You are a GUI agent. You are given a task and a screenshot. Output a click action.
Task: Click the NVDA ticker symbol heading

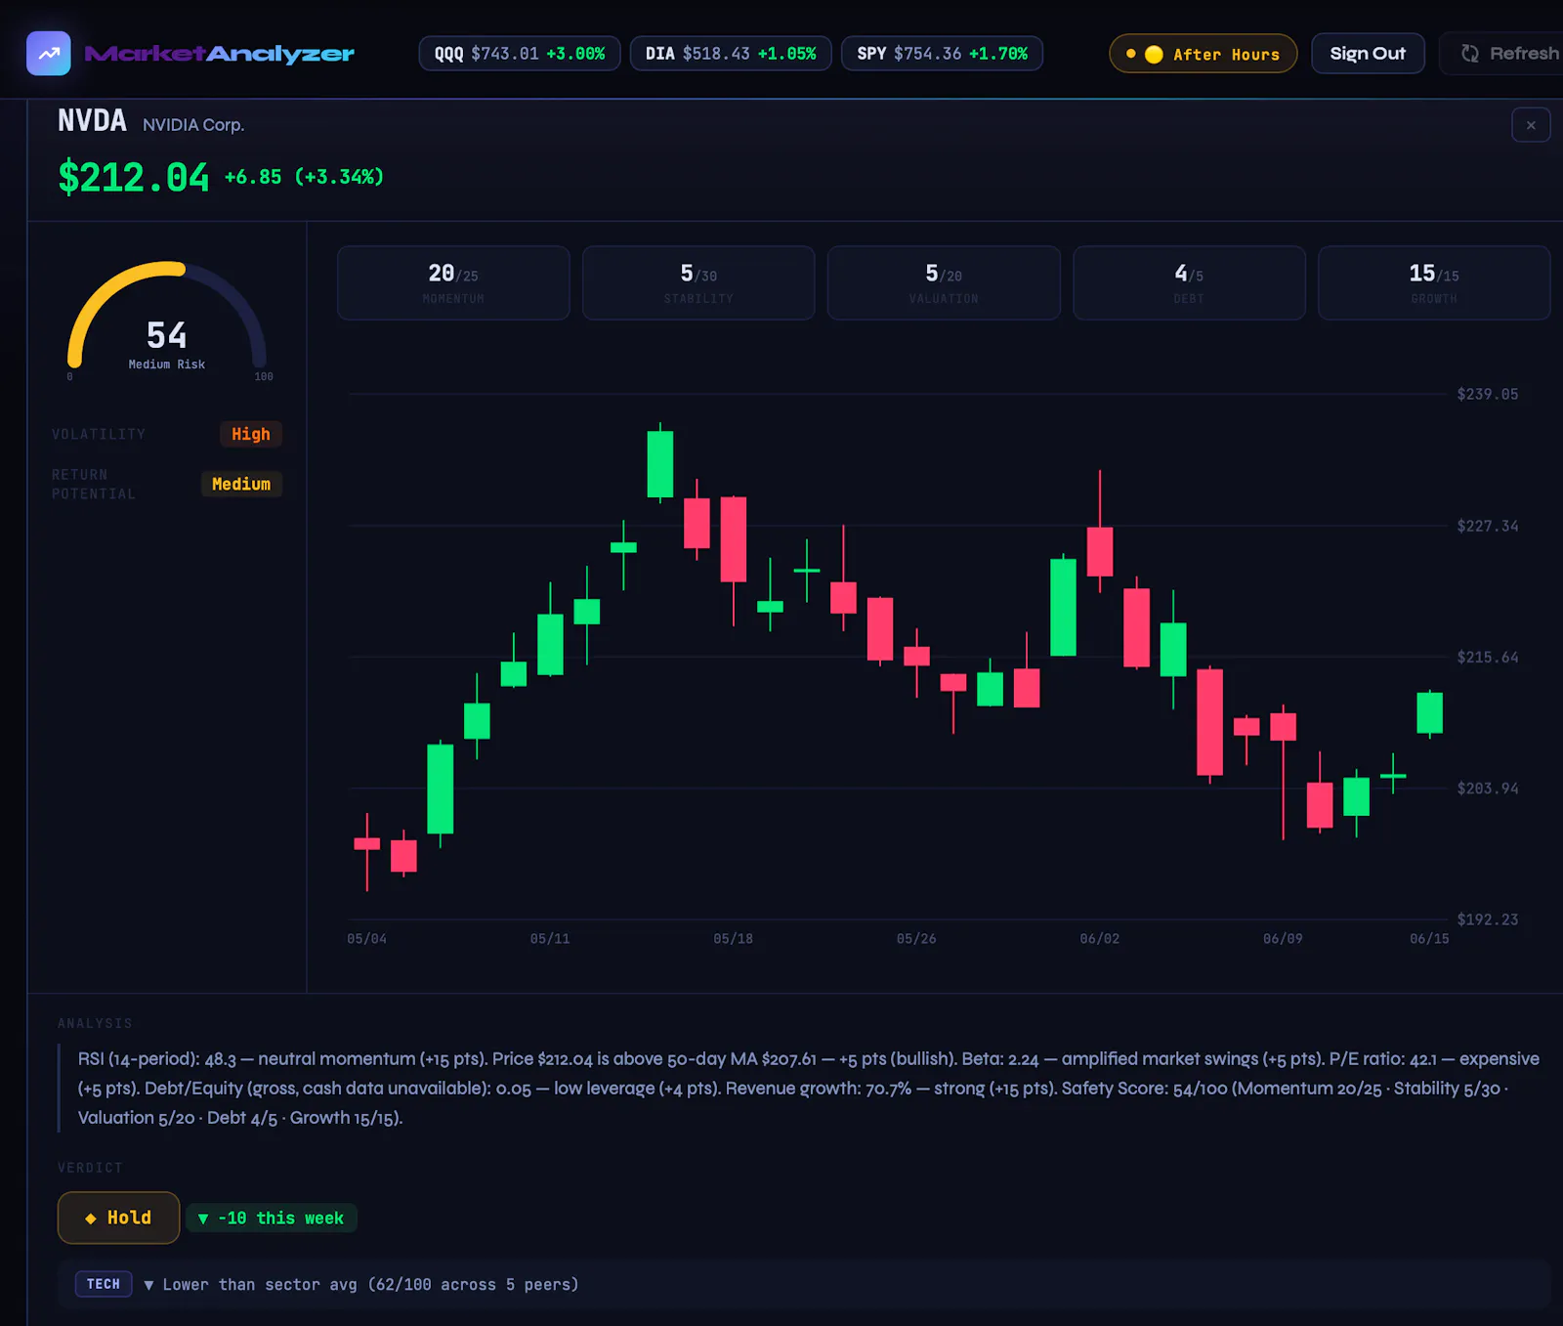(92, 121)
